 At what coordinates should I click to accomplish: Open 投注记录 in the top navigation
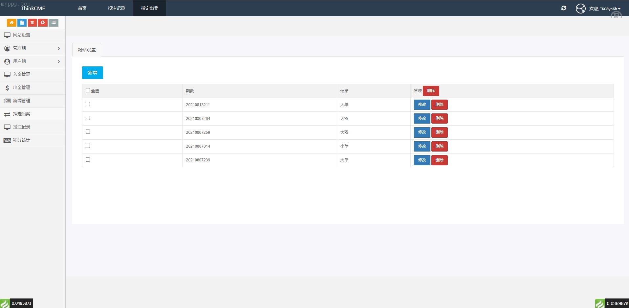(116, 8)
